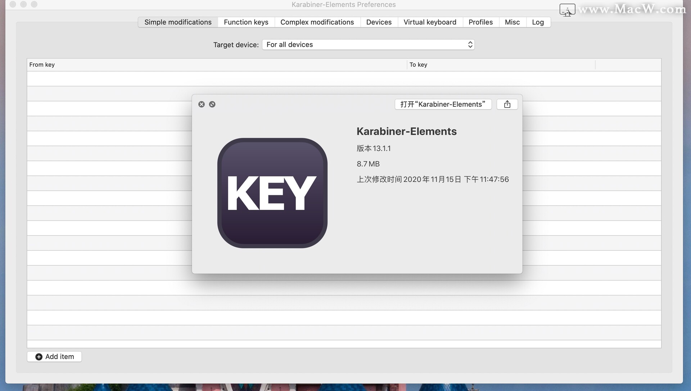Close the Quick Look preview with the X icon

pyautogui.click(x=202, y=104)
